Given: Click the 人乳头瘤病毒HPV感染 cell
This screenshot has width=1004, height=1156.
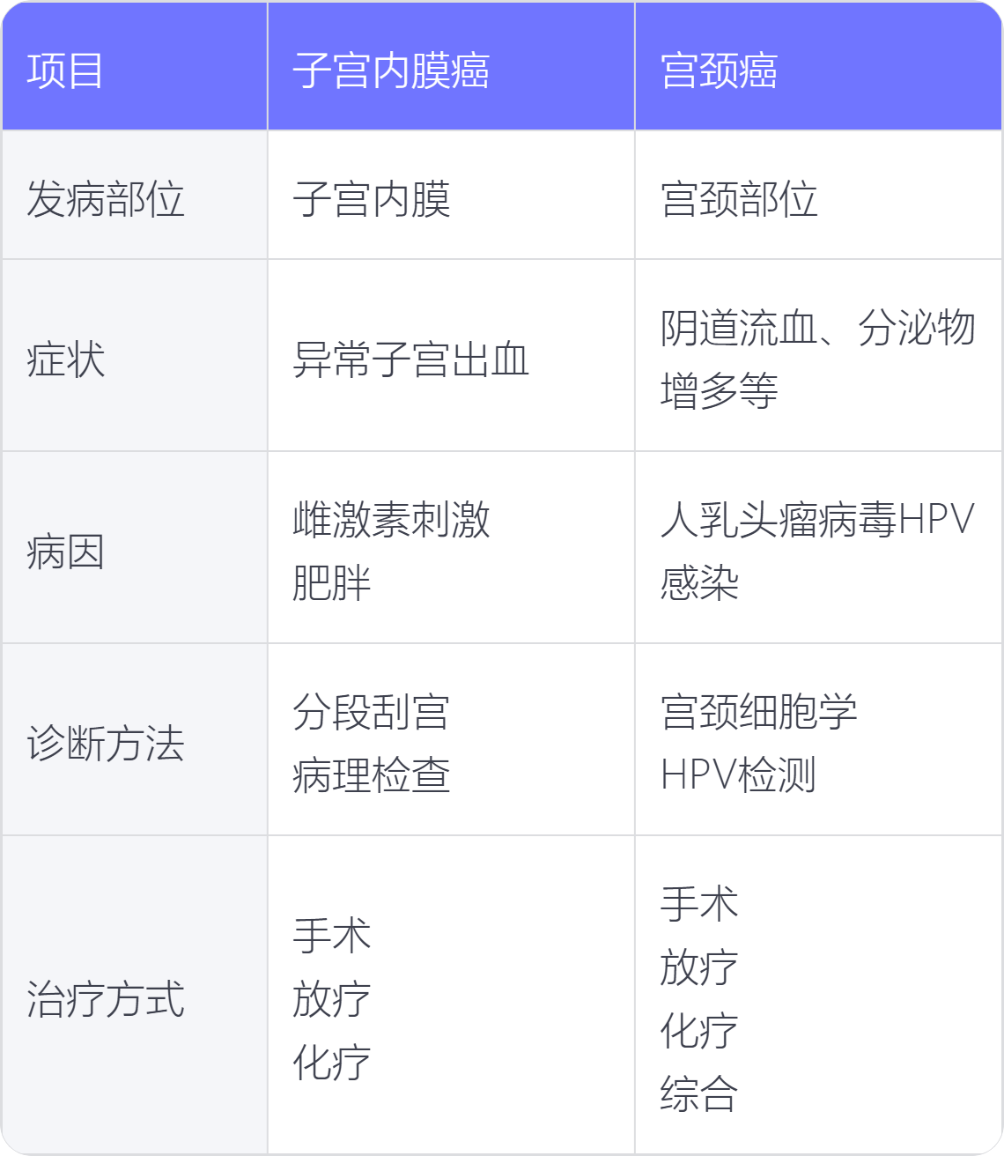Looking at the screenshot, I should click(818, 548).
